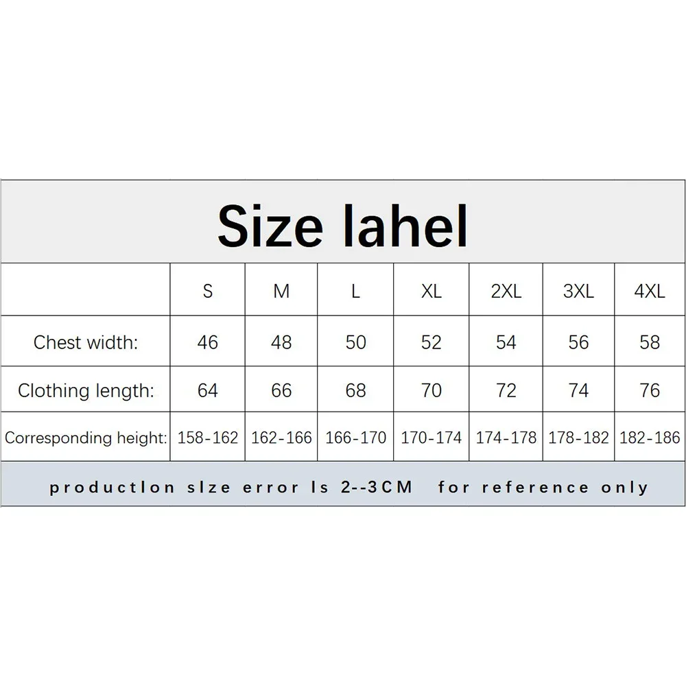Click the 2XL size column header
Screen dimensions: 686x686
coord(506,291)
